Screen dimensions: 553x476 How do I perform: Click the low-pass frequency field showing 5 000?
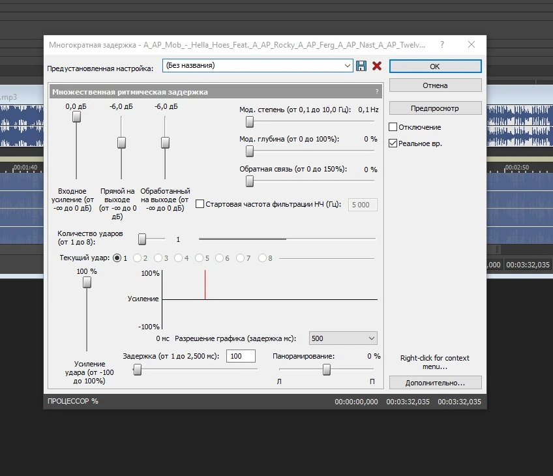coord(363,205)
